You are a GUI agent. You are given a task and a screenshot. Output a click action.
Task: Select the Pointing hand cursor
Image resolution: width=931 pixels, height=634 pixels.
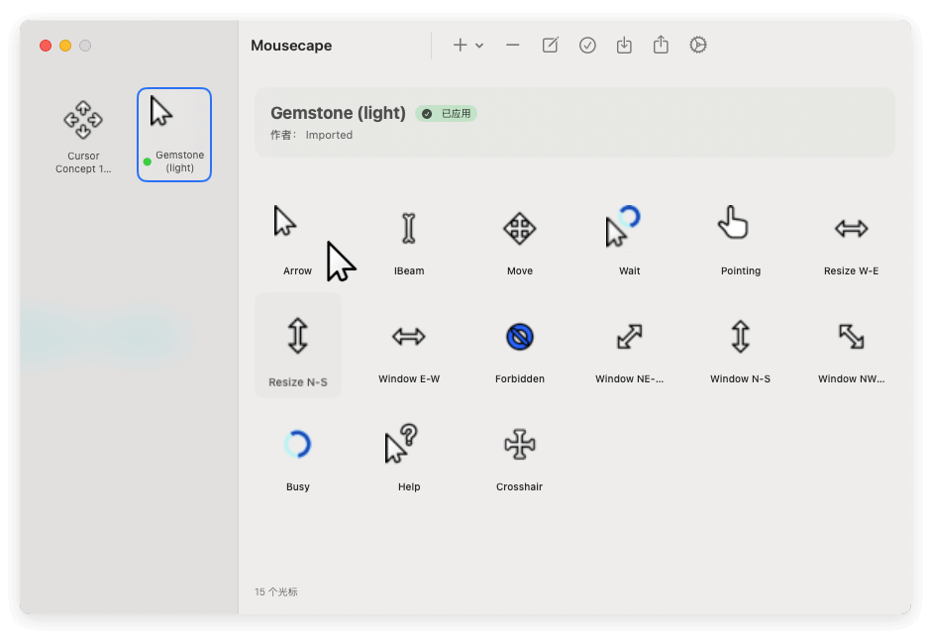click(x=740, y=238)
